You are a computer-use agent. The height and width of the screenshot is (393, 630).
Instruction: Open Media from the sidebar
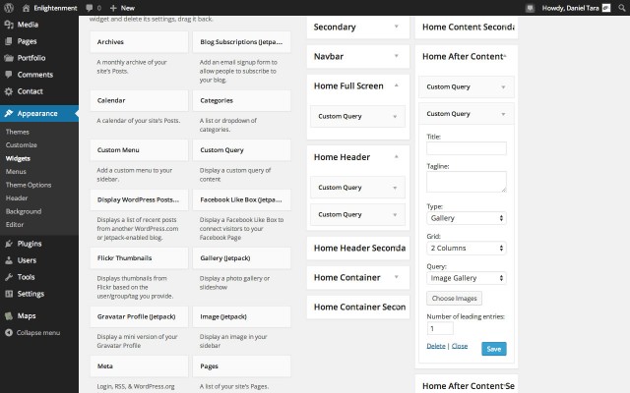(28, 23)
